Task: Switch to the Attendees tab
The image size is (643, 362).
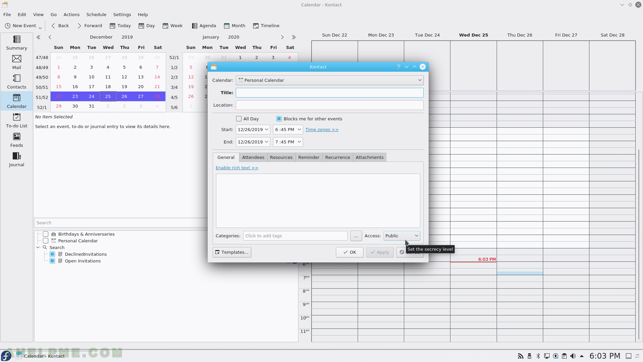Action: coord(253,157)
